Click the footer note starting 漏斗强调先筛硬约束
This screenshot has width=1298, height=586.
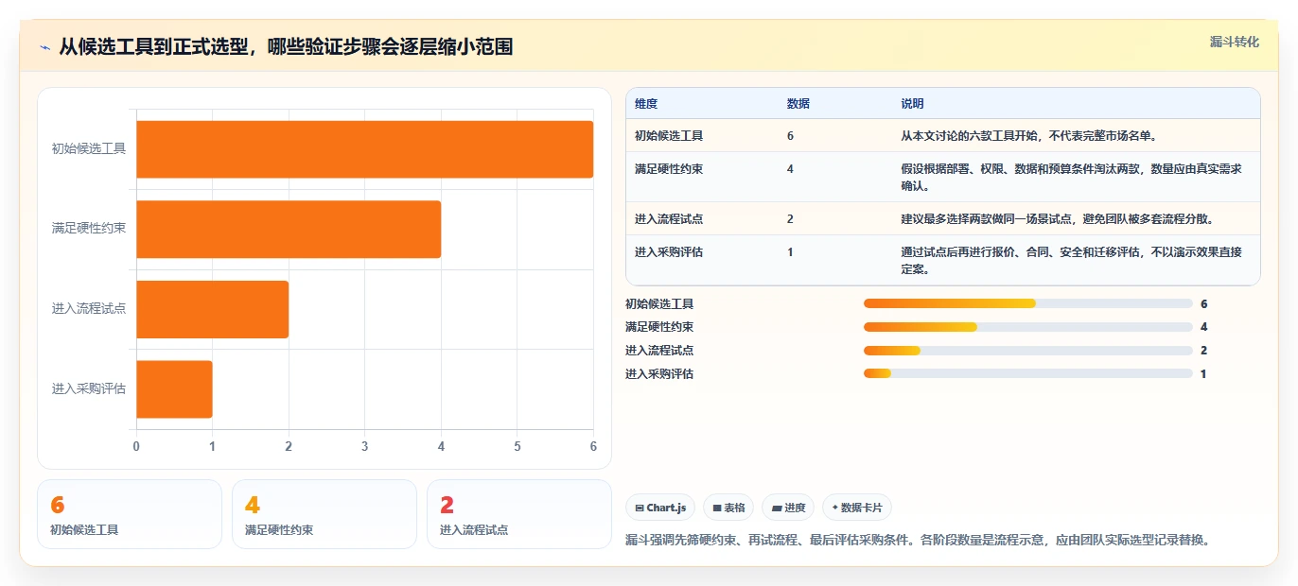(x=918, y=541)
